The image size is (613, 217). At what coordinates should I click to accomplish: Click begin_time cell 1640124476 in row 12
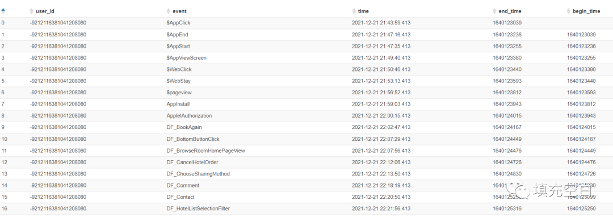[581, 162]
